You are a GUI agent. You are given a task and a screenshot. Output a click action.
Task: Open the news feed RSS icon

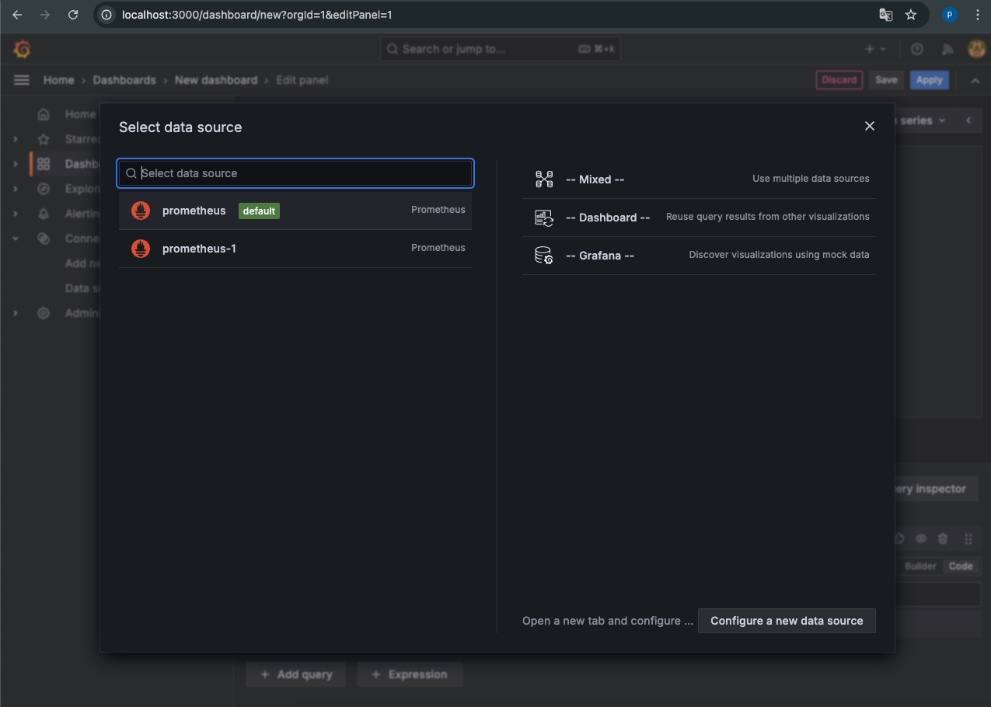coord(947,49)
